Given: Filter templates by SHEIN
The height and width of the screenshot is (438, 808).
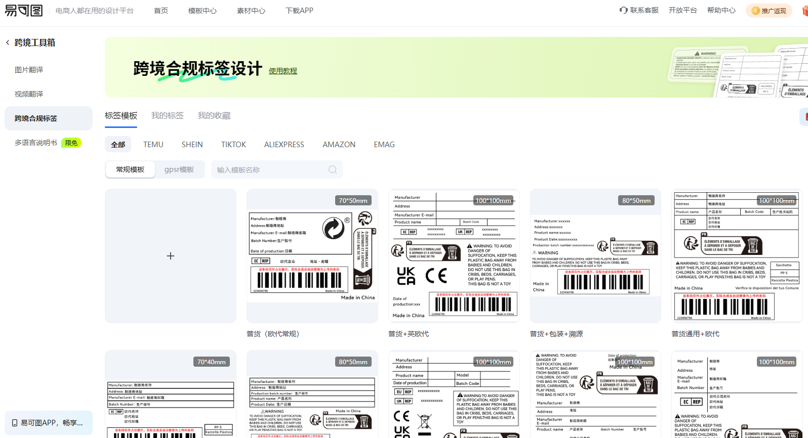Looking at the screenshot, I should coord(192,145).
